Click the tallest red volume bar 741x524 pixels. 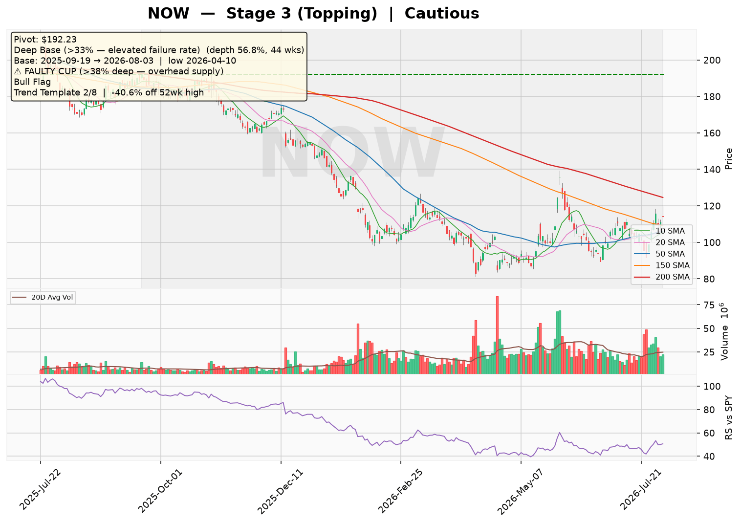[x=497, y=335]
